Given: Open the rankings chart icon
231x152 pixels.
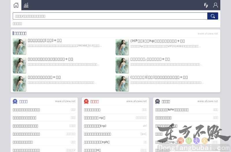Looking at the screenshot, I should click(x=26, y=5).
